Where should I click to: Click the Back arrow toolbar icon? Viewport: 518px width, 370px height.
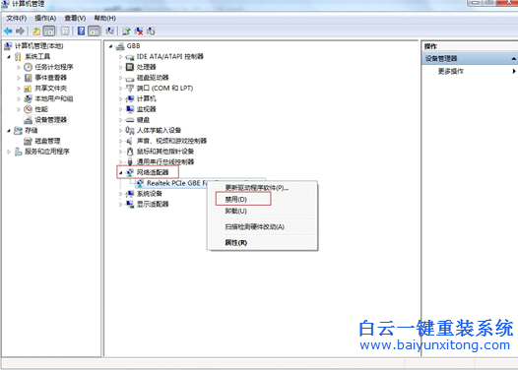pyautogui.click(x=8, y=31)
